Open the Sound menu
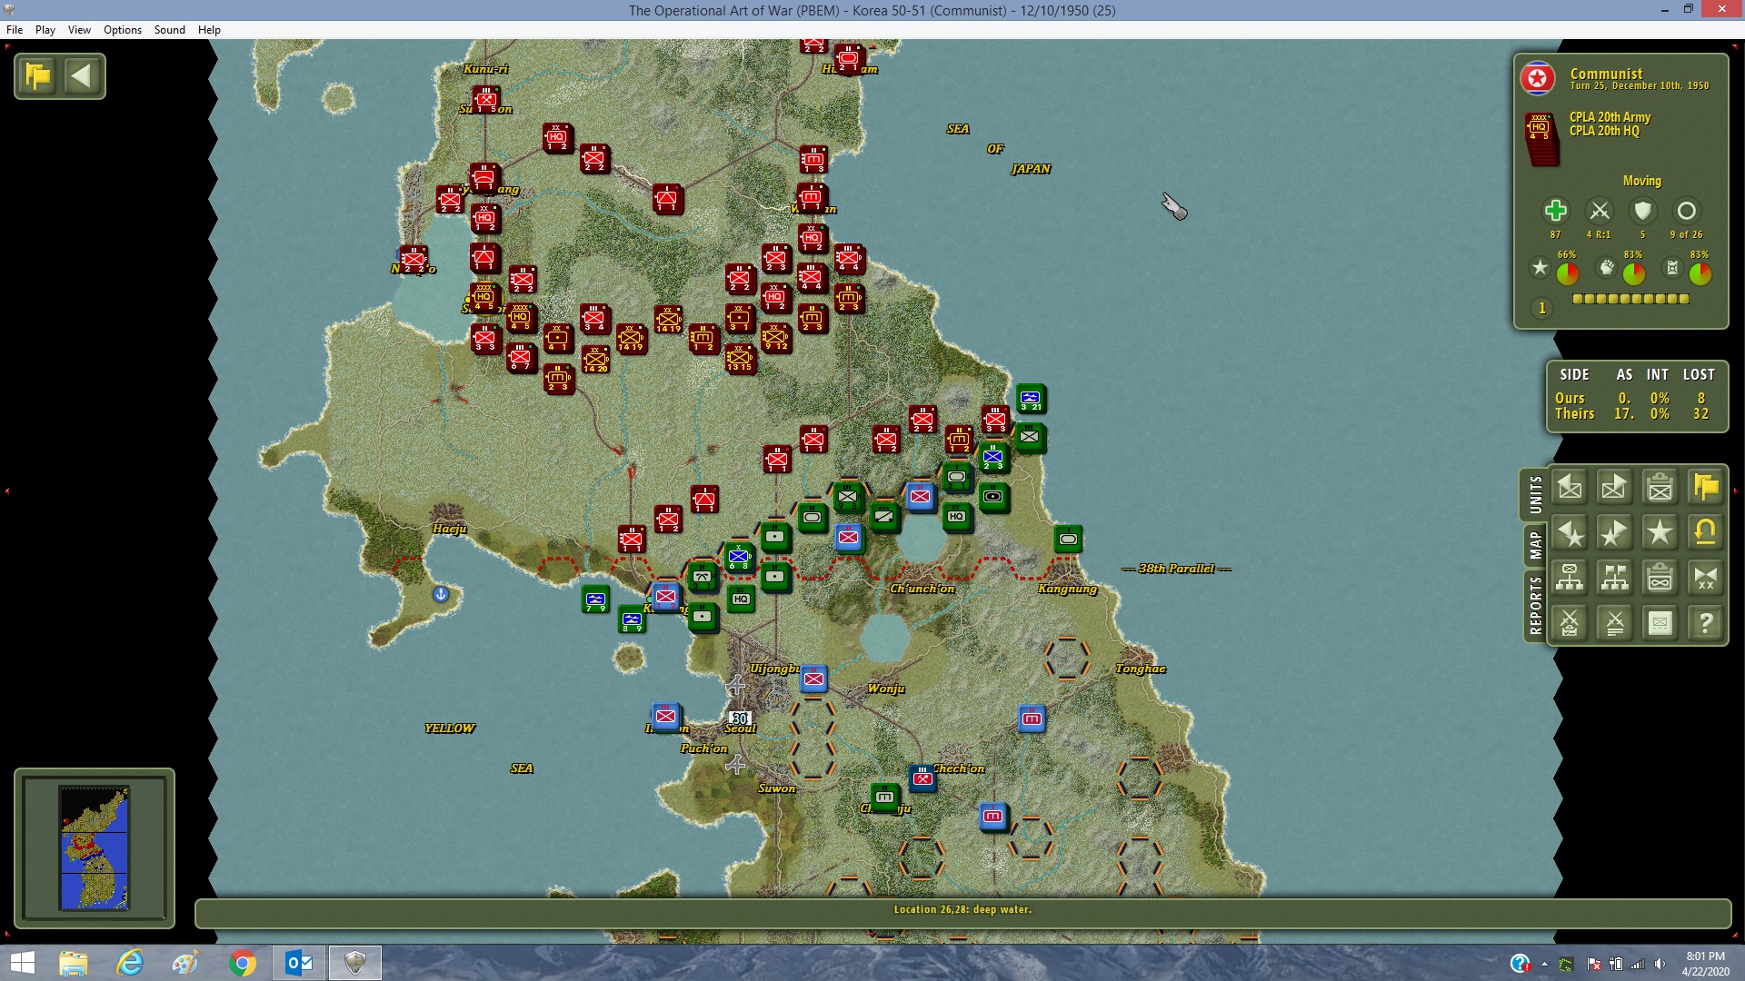The image size is (1745, 981). point(169,30)
